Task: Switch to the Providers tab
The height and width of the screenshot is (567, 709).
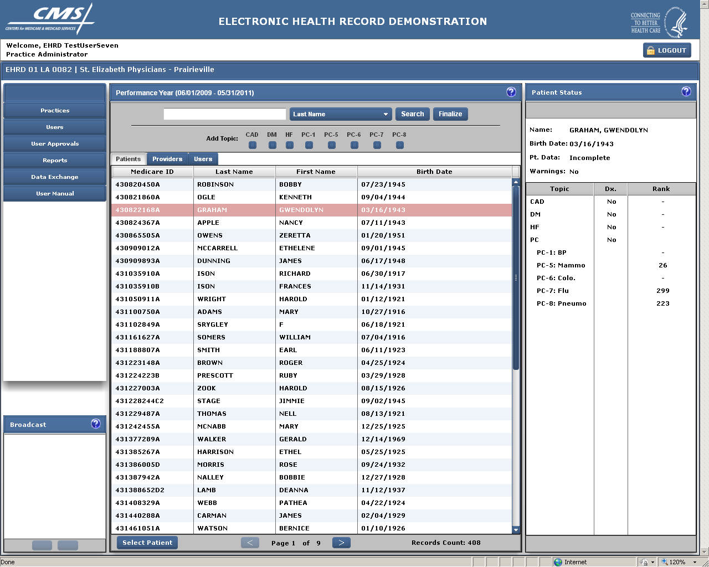Action: [167, 159]
